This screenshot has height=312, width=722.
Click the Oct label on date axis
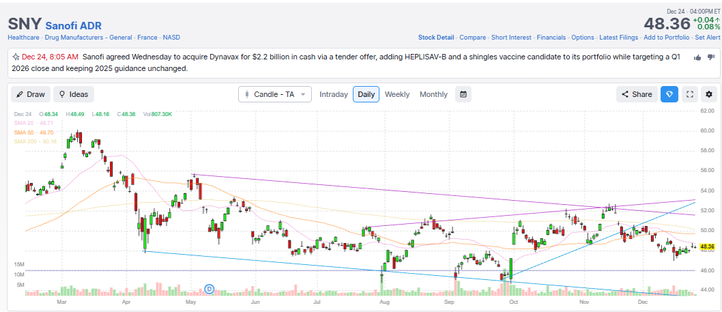(515, 302)
